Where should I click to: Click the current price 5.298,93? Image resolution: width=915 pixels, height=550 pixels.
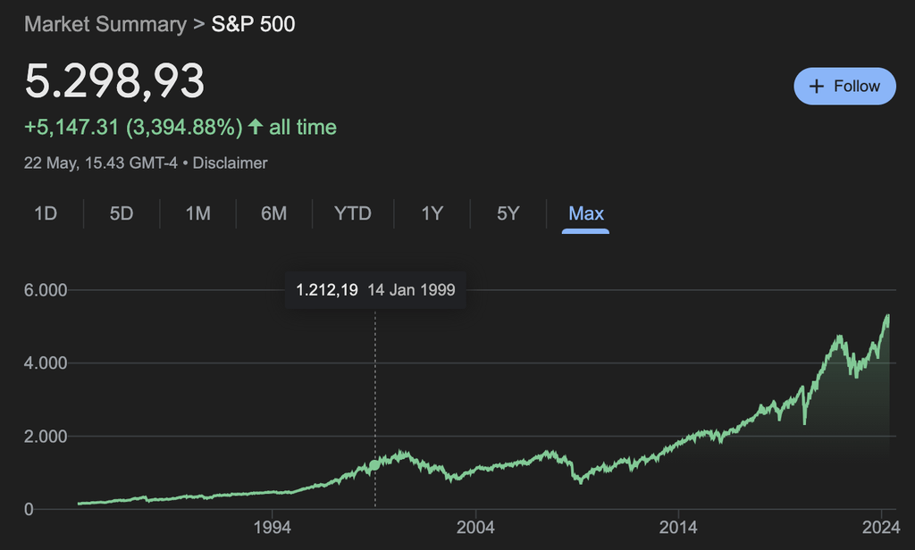(x=114, y=81)
